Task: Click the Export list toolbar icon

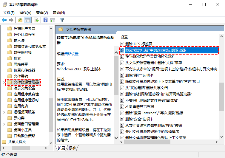Action: 36,20
